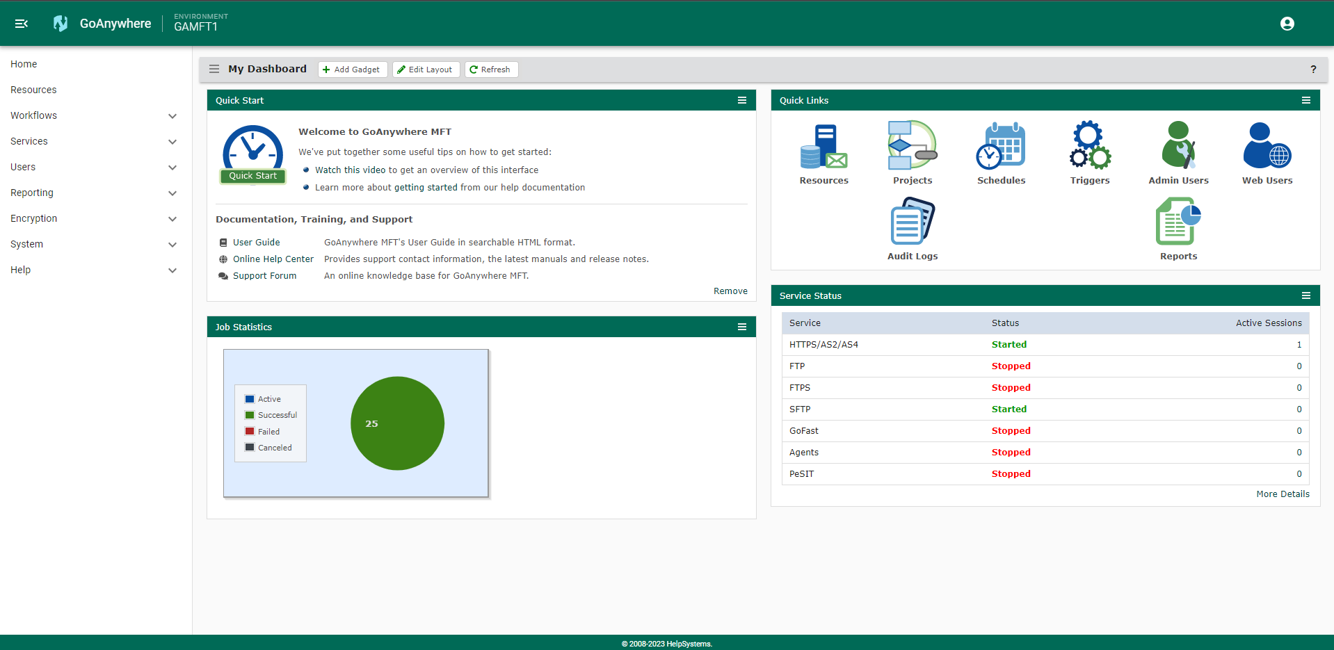The image size is (1334, 650).
Task: Select Home in the navigation menu
Action: tap(24, 64)
